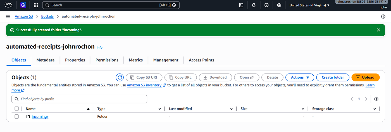This screenshot has height=132, width=391.
Task: Click the Upload button
Action: [x=365, y=77]
